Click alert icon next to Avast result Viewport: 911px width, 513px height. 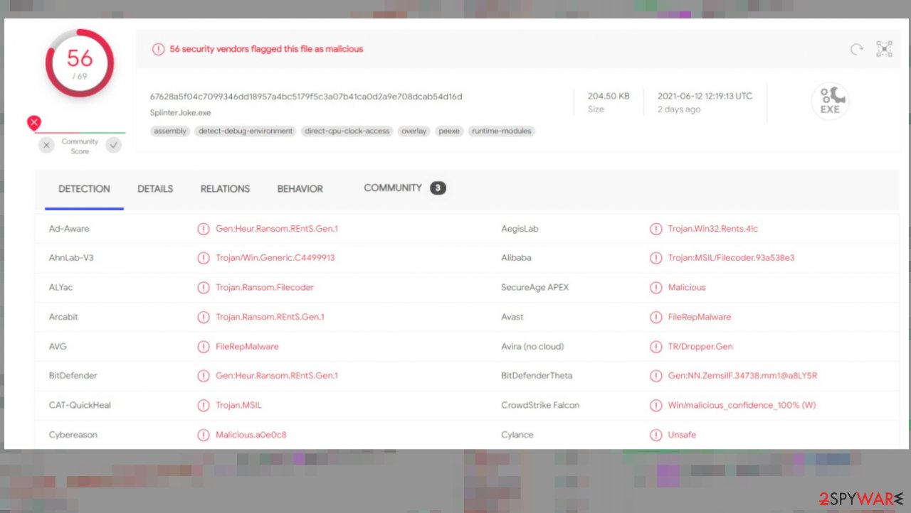[655, 317]
